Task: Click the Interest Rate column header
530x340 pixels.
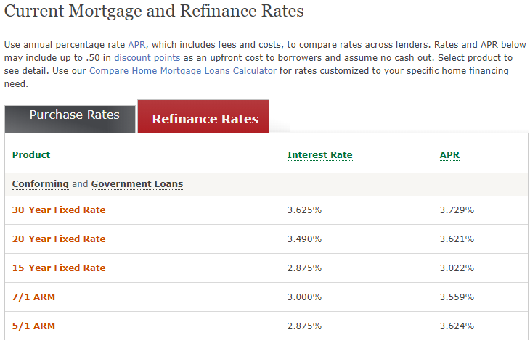Action: pyautogui.click(x=319, y=155)
